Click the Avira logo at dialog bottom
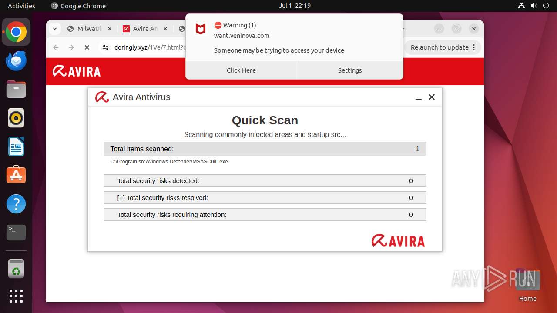 (x=398, y=240)
